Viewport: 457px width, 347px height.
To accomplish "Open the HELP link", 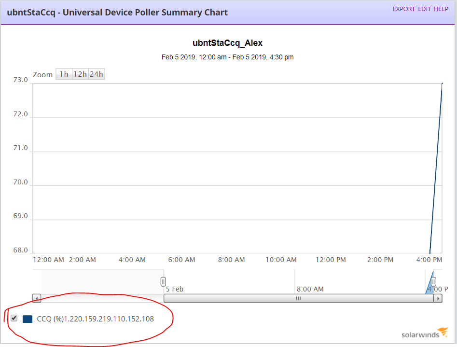I will click(x=441, y=9).
